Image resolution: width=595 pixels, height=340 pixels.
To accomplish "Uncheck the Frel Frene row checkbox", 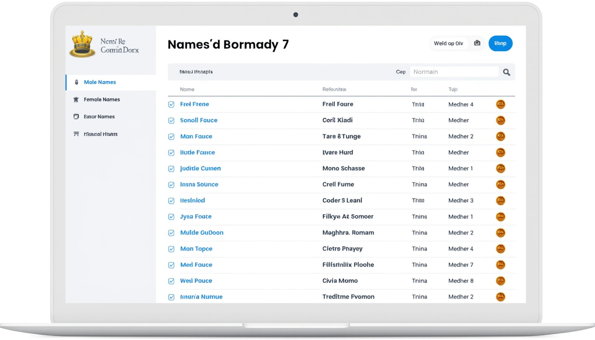I will pyautogui.click(x=171, y=104).
